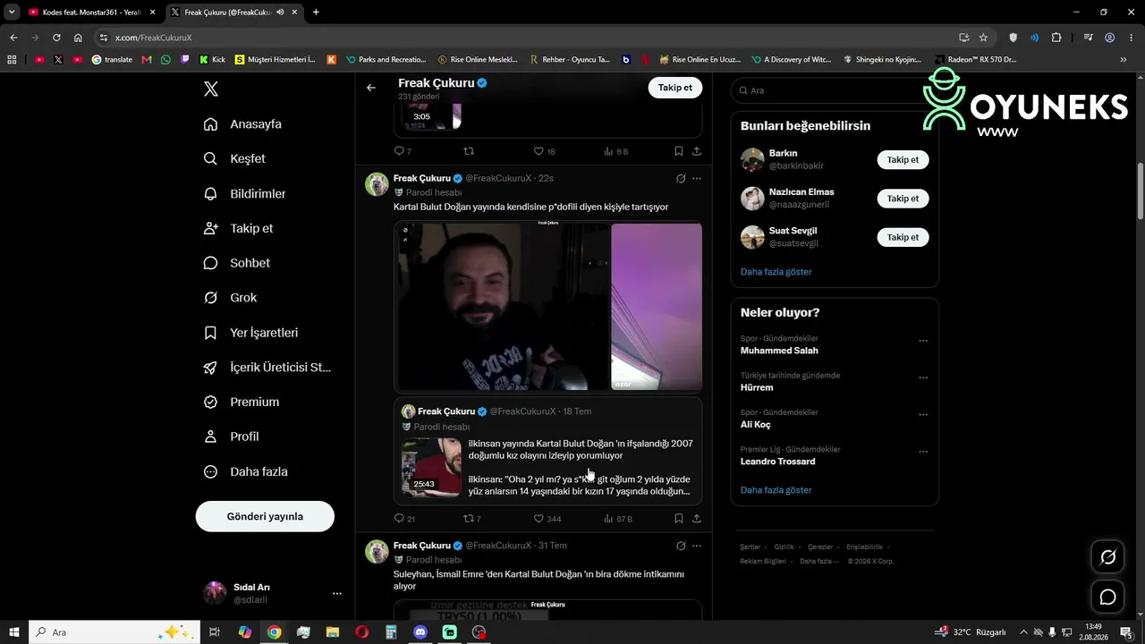Image resolution: width=1145 pixels, height=644 pixels.
Task: Open Chrome three-dot menu
Action: tap(1130, 38)
